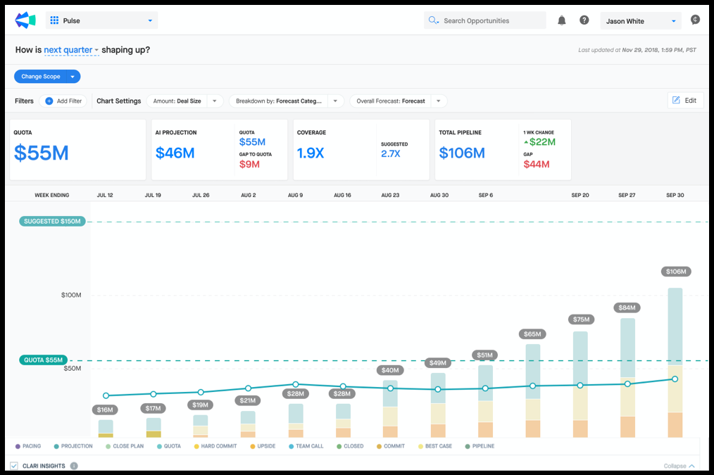Click the Quota $55M line label
This screenshot has width=714, height=475.
tap(43, 360)
